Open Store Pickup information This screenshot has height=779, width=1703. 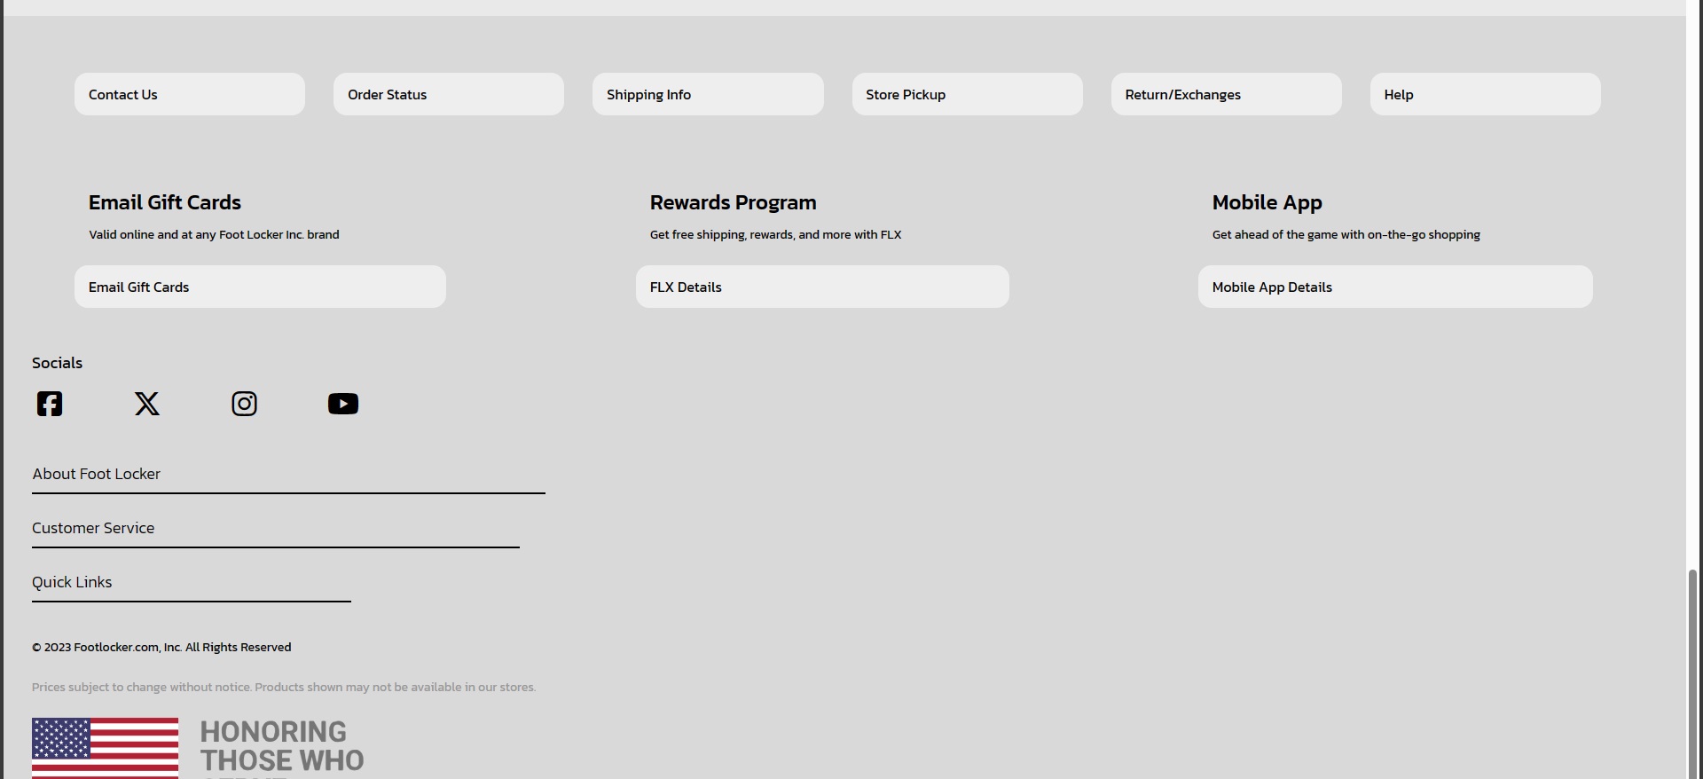(967, 94)
